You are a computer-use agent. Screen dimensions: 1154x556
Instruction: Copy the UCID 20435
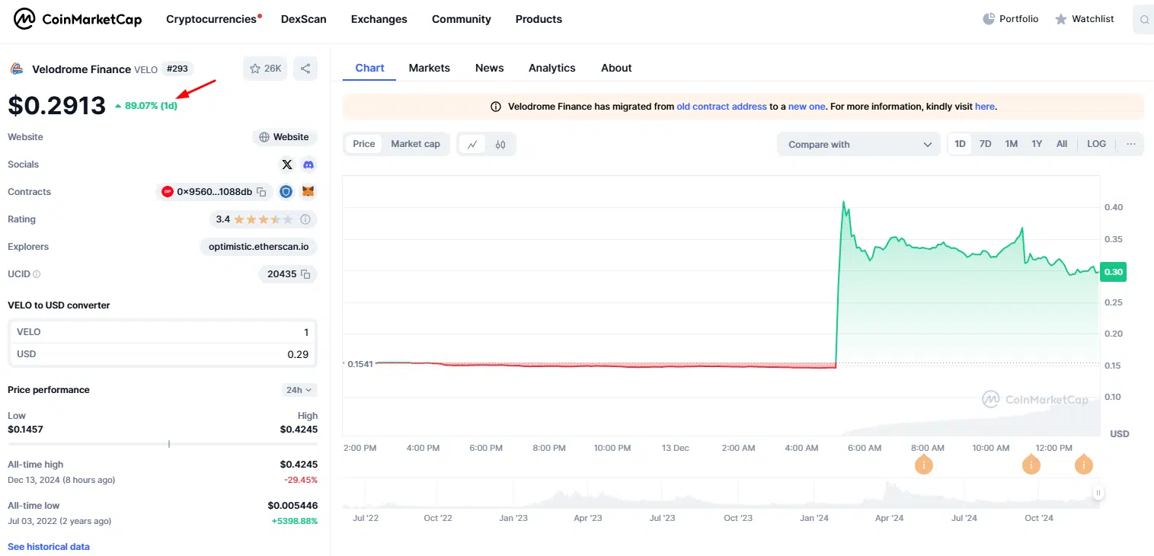305,274
